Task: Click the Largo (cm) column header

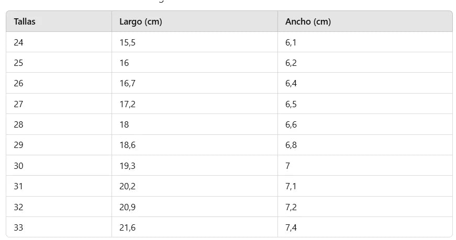Action: [x=140, y=22]
